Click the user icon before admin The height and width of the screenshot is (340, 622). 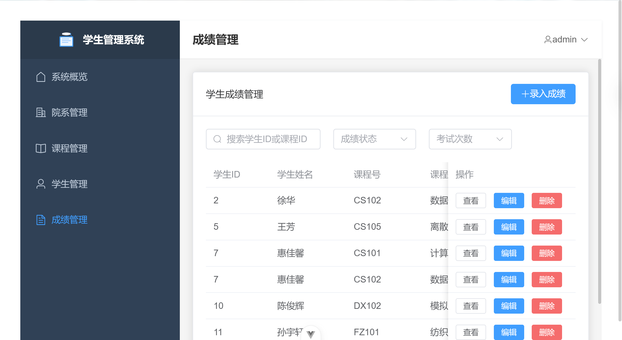pyautogui.click(x=548, y=39)
